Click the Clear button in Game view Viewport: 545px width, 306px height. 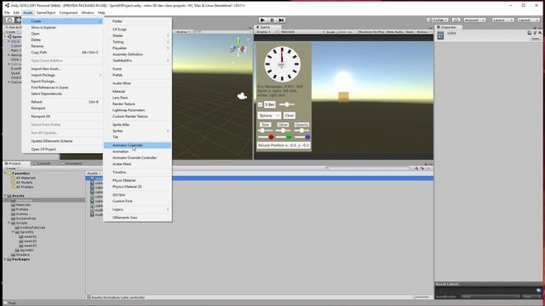290,116
